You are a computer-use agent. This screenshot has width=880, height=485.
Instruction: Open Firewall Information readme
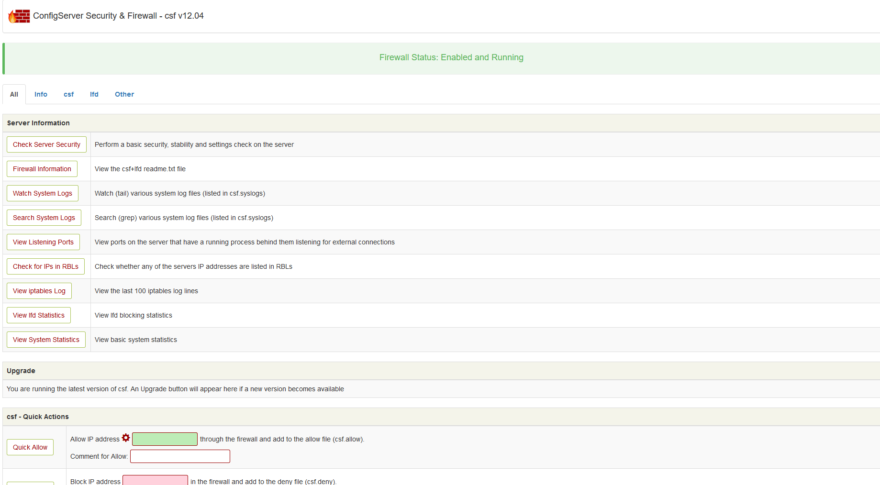(42, 169)
